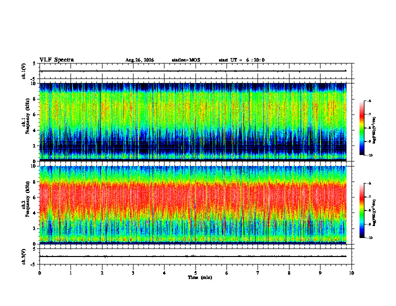396x306 pixels.
Task: Click the ch.1 spectrogram color scale bar
Action: [361, 128]
